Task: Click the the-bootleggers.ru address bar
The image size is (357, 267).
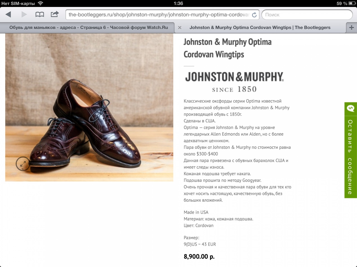Action: click(158, 15)
